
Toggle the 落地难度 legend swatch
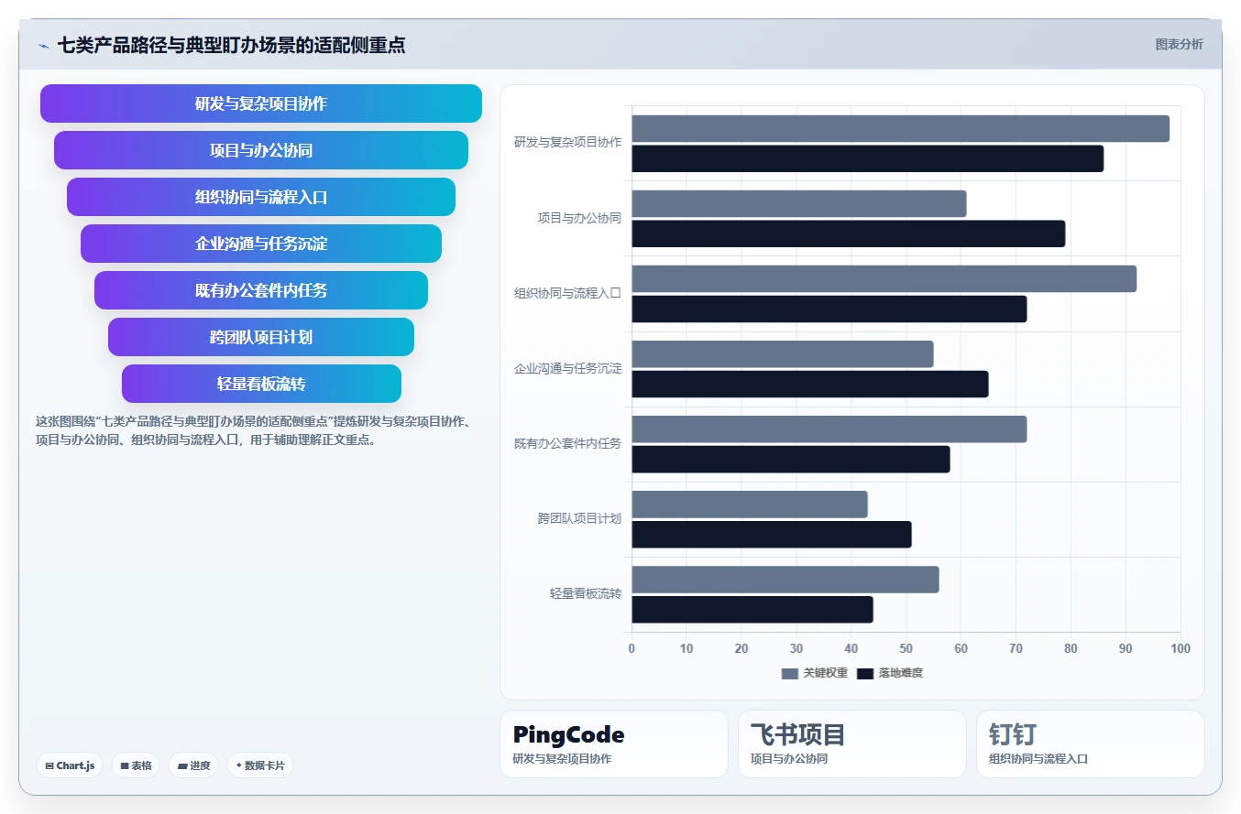(865, 674)
